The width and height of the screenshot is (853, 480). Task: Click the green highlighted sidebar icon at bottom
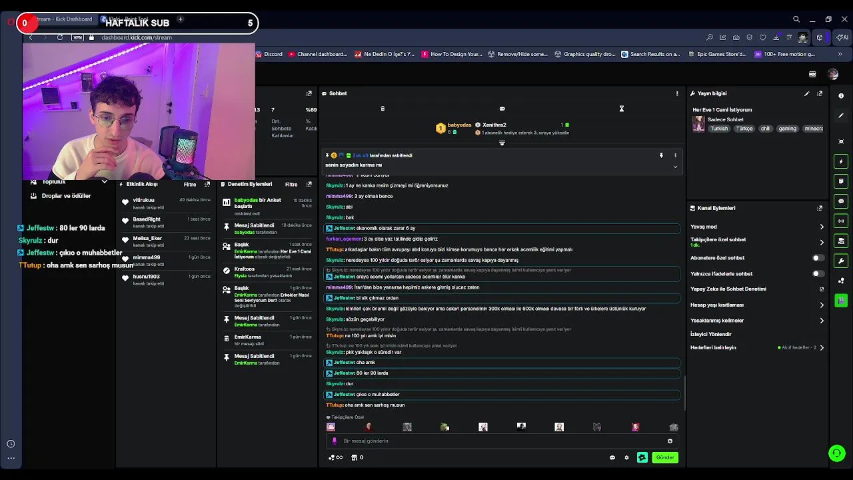[x=841, y=301]
